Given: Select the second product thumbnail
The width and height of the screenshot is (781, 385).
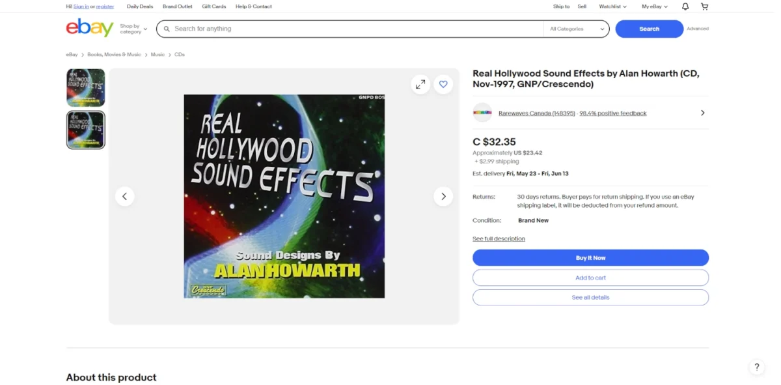Looking at the screenshot, I should coord(85,130).
